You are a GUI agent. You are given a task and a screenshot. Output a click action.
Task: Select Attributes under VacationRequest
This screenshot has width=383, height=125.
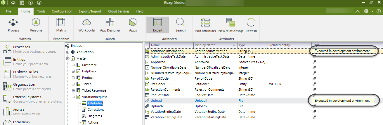point(95,103)
